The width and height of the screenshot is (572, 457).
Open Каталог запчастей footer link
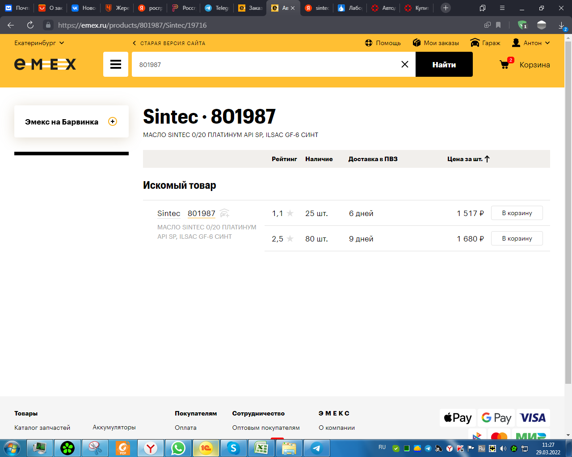42,428
